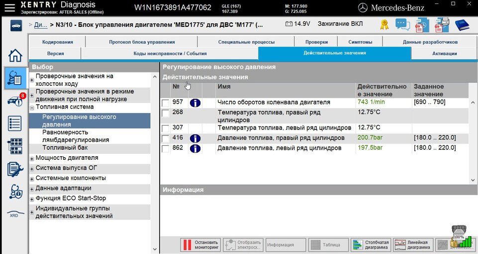Collapse the Топливная система tree node
The height and width of the screenshot is (254, 478).
point(32,107)
